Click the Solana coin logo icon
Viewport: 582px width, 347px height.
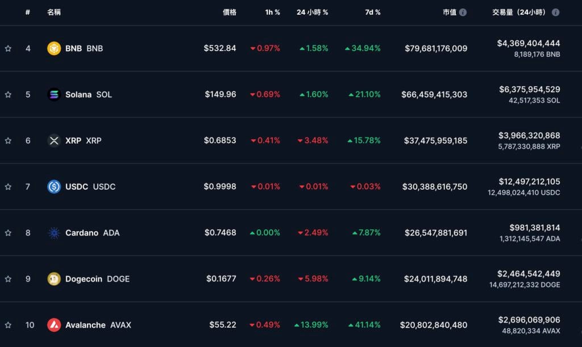[54, 94]
